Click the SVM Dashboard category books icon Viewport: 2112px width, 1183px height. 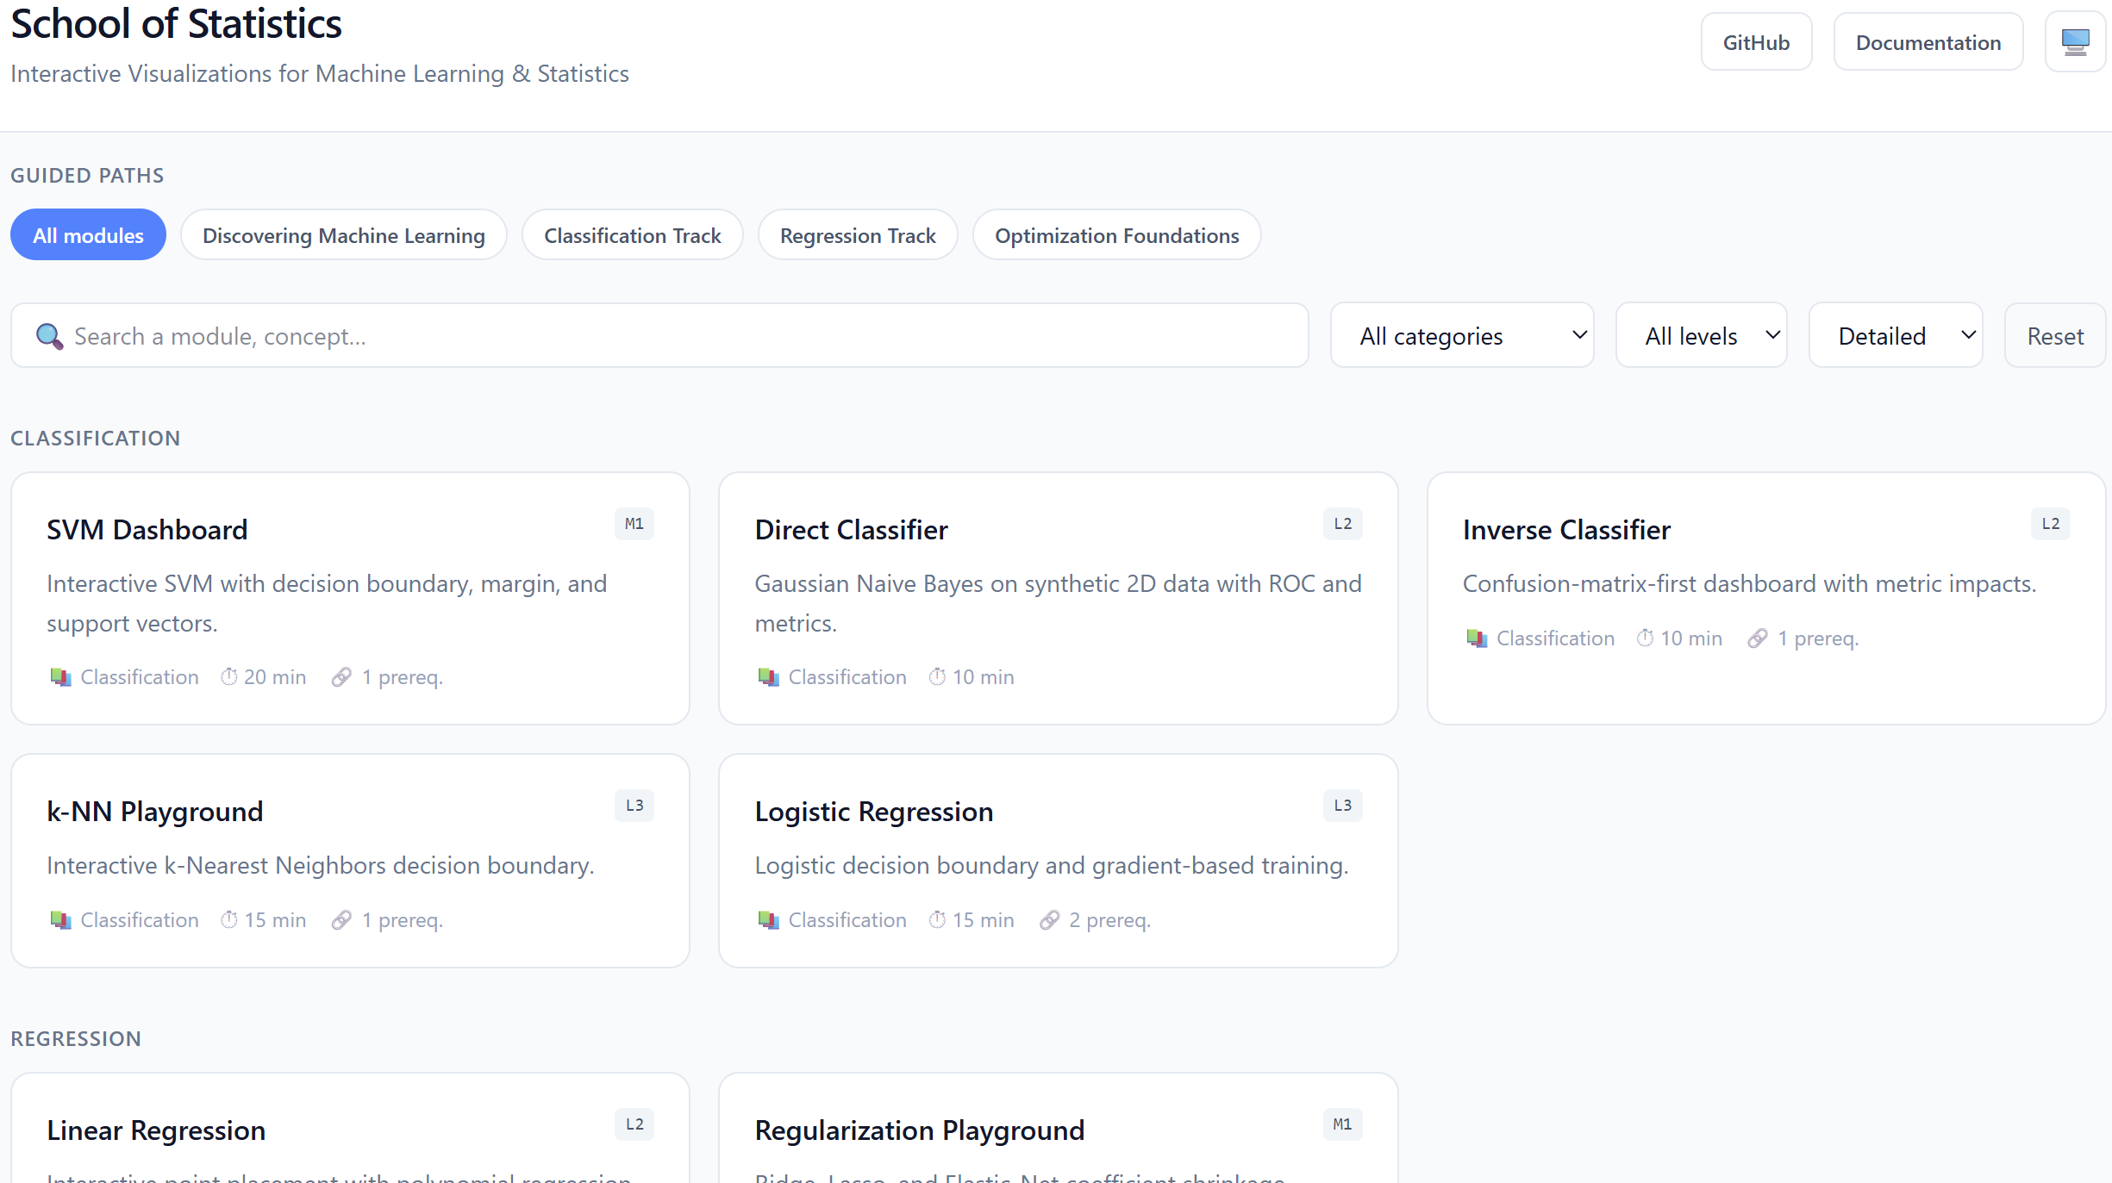60,677
